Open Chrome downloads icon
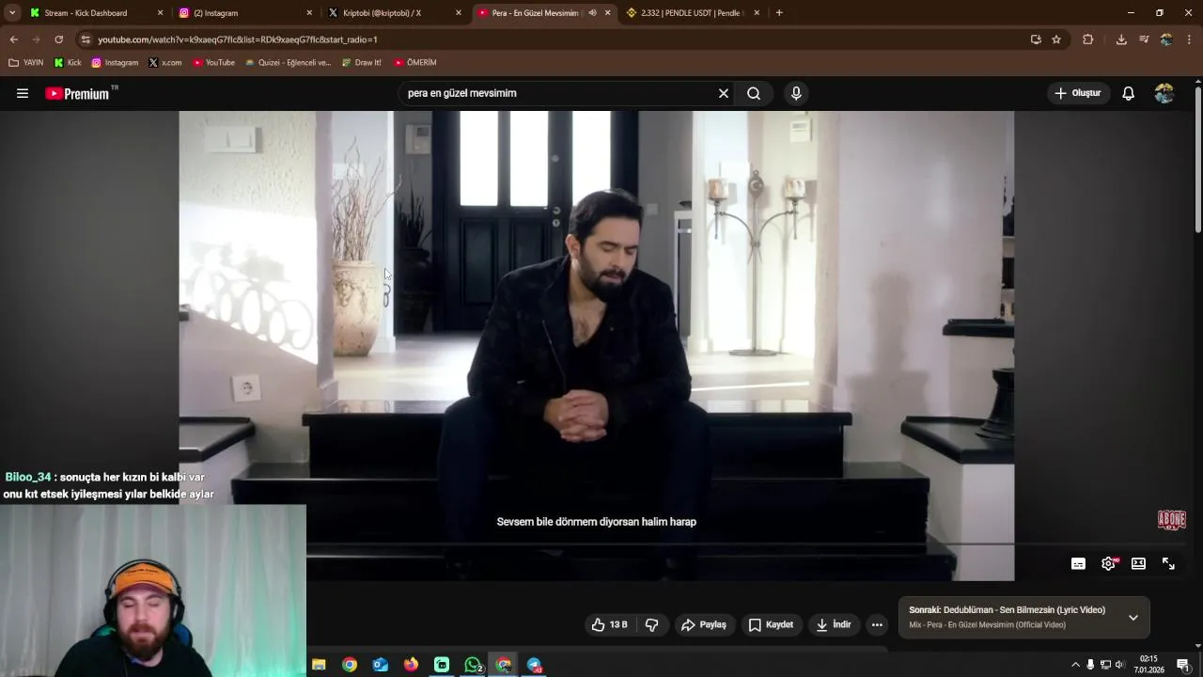Viewport: 1203px width, 677px height. click(1121, 39)
